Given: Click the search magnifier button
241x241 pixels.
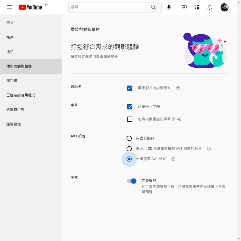Looking at the screenshot, I should click(153, 7).
